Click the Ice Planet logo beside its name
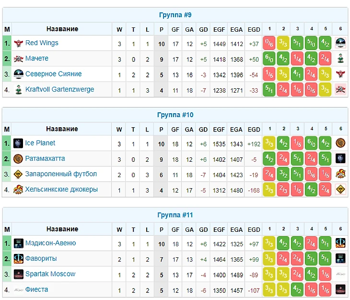The image size is (350, 300). (19, 143)
